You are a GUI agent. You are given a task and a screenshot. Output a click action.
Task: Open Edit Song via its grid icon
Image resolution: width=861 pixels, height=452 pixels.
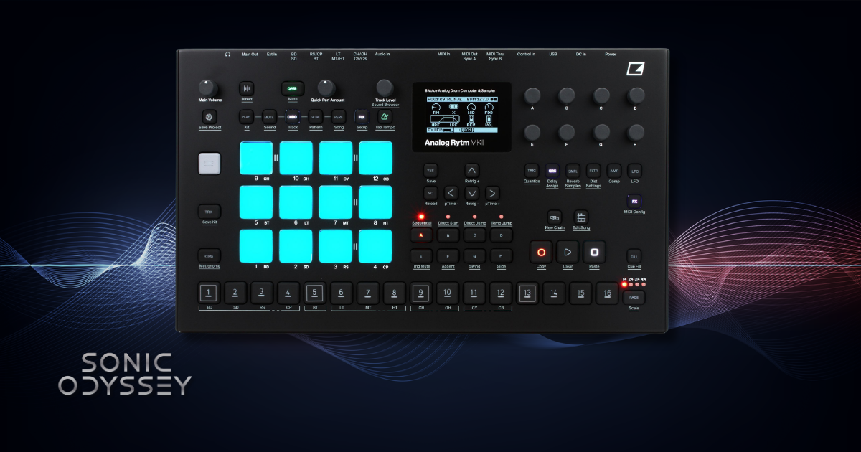(x=581, y=217)
